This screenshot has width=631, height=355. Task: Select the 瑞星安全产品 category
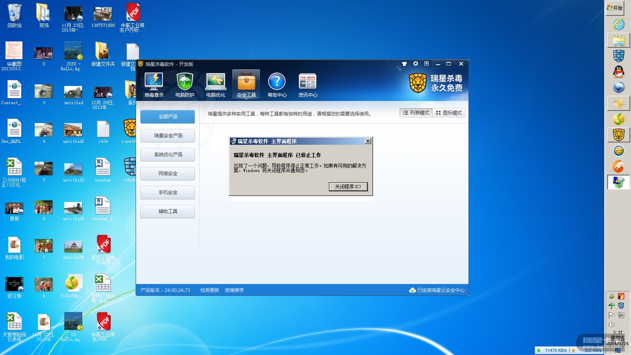tap(168, 136)
